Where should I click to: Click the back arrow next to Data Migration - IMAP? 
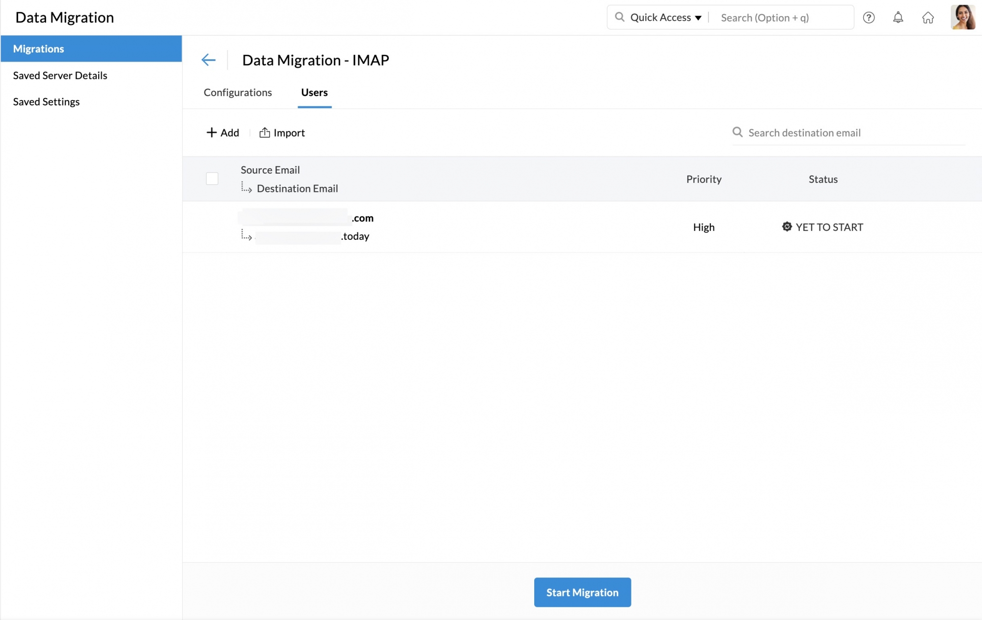point(209,59)
